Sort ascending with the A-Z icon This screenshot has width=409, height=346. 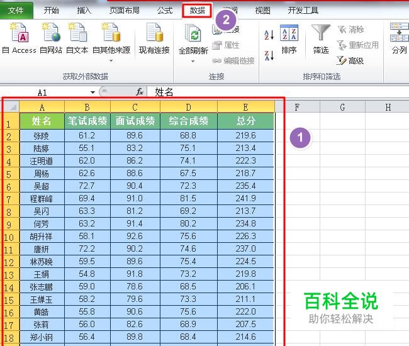pos(269,35)
